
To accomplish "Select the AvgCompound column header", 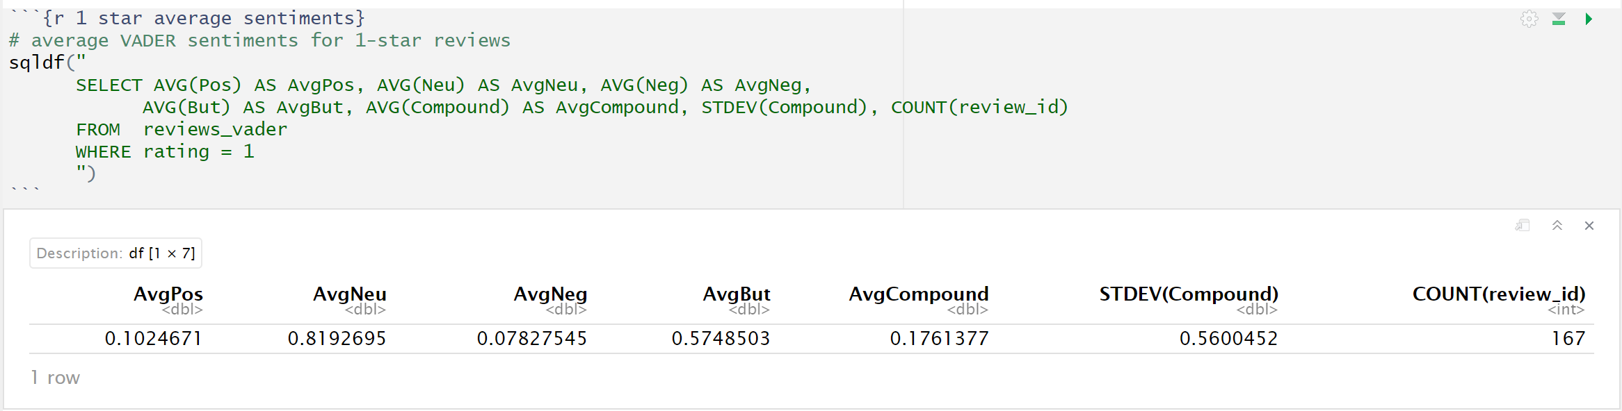I will click(x=919, y=294).
